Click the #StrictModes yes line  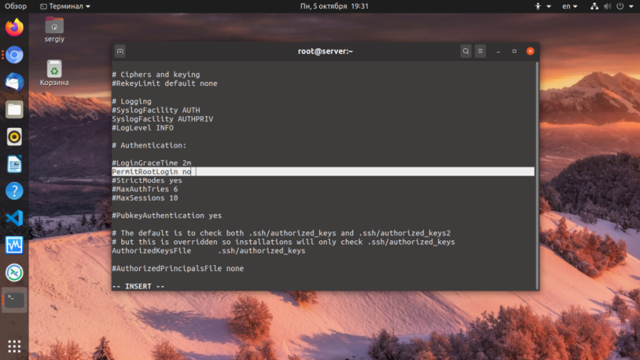point(147,181)
